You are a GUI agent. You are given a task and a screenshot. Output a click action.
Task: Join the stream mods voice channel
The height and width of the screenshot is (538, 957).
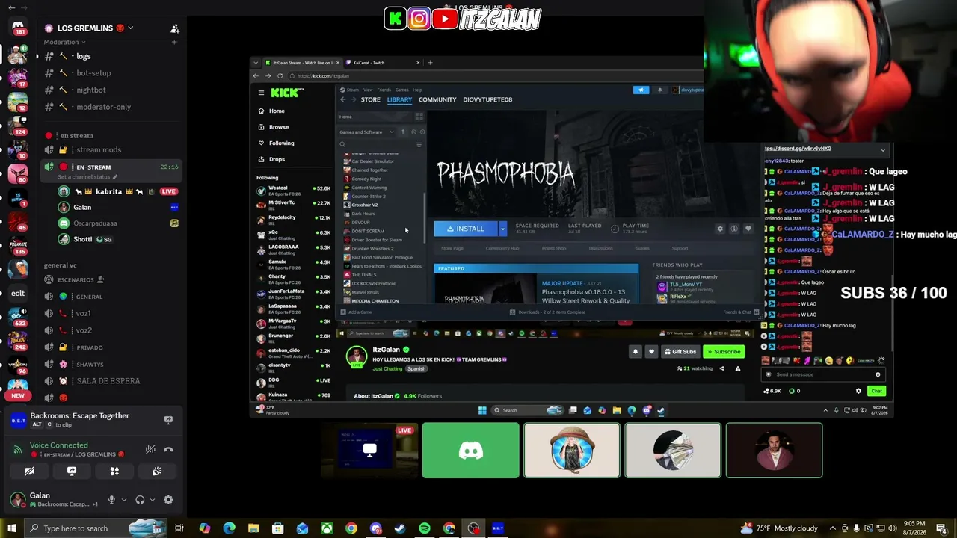coord(111,150)
